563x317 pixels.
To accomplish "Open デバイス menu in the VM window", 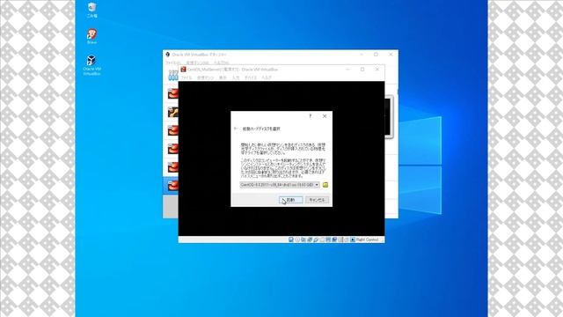I will point(251,77).
